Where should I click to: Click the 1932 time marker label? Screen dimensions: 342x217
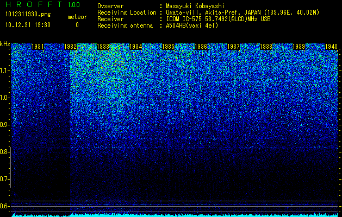click(x=70, y=47)
